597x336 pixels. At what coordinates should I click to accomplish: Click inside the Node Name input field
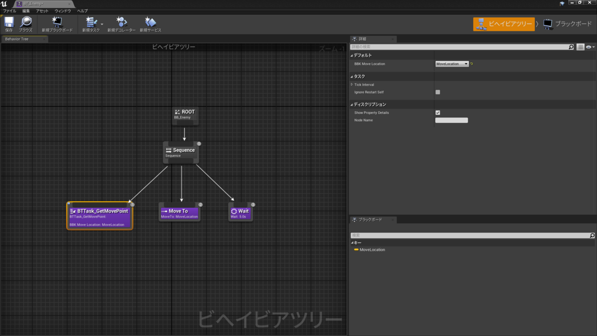(x=451, y=120)
